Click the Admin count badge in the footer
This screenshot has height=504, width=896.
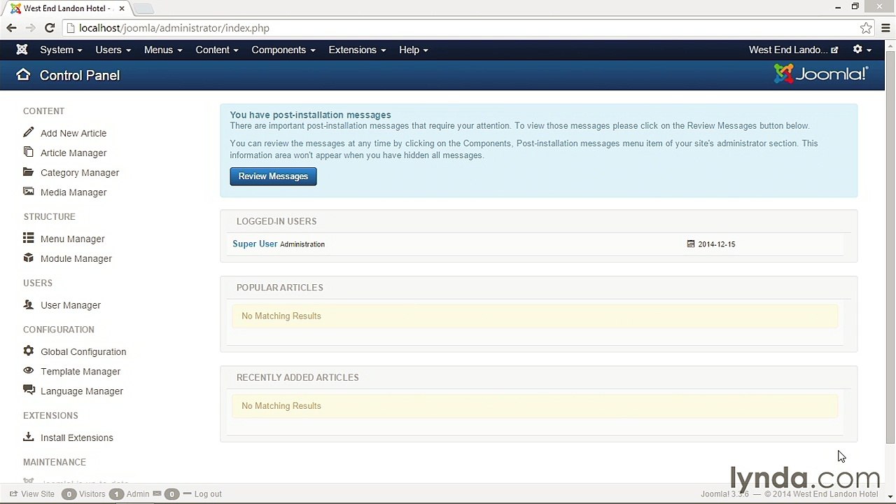coord(116,493)
